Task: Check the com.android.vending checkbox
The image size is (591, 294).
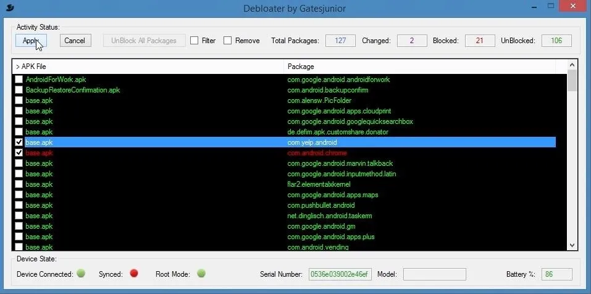Action: tap(19, 247)
